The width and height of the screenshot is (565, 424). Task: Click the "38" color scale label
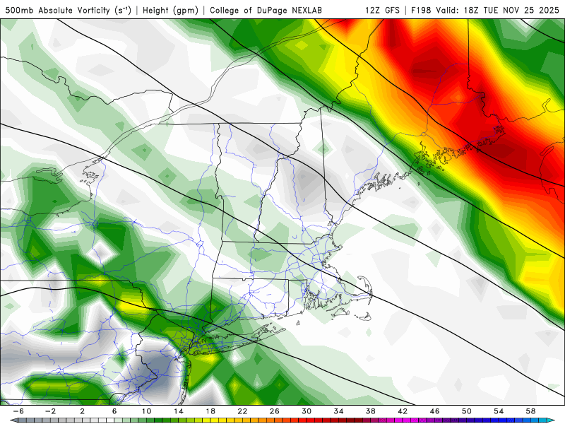pyautogui.click(x=370, y=411)
